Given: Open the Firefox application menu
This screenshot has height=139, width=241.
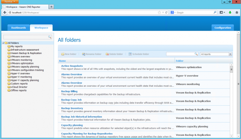Looking at the screenshot, I should [x=10, y=2].
